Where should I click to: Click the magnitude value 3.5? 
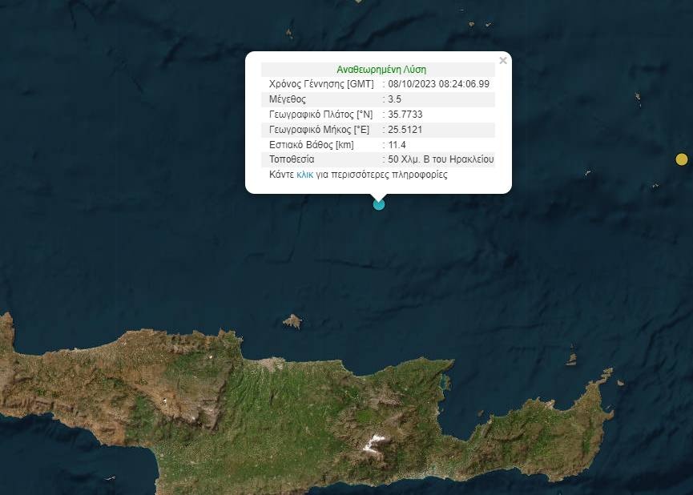coord(394,99)
